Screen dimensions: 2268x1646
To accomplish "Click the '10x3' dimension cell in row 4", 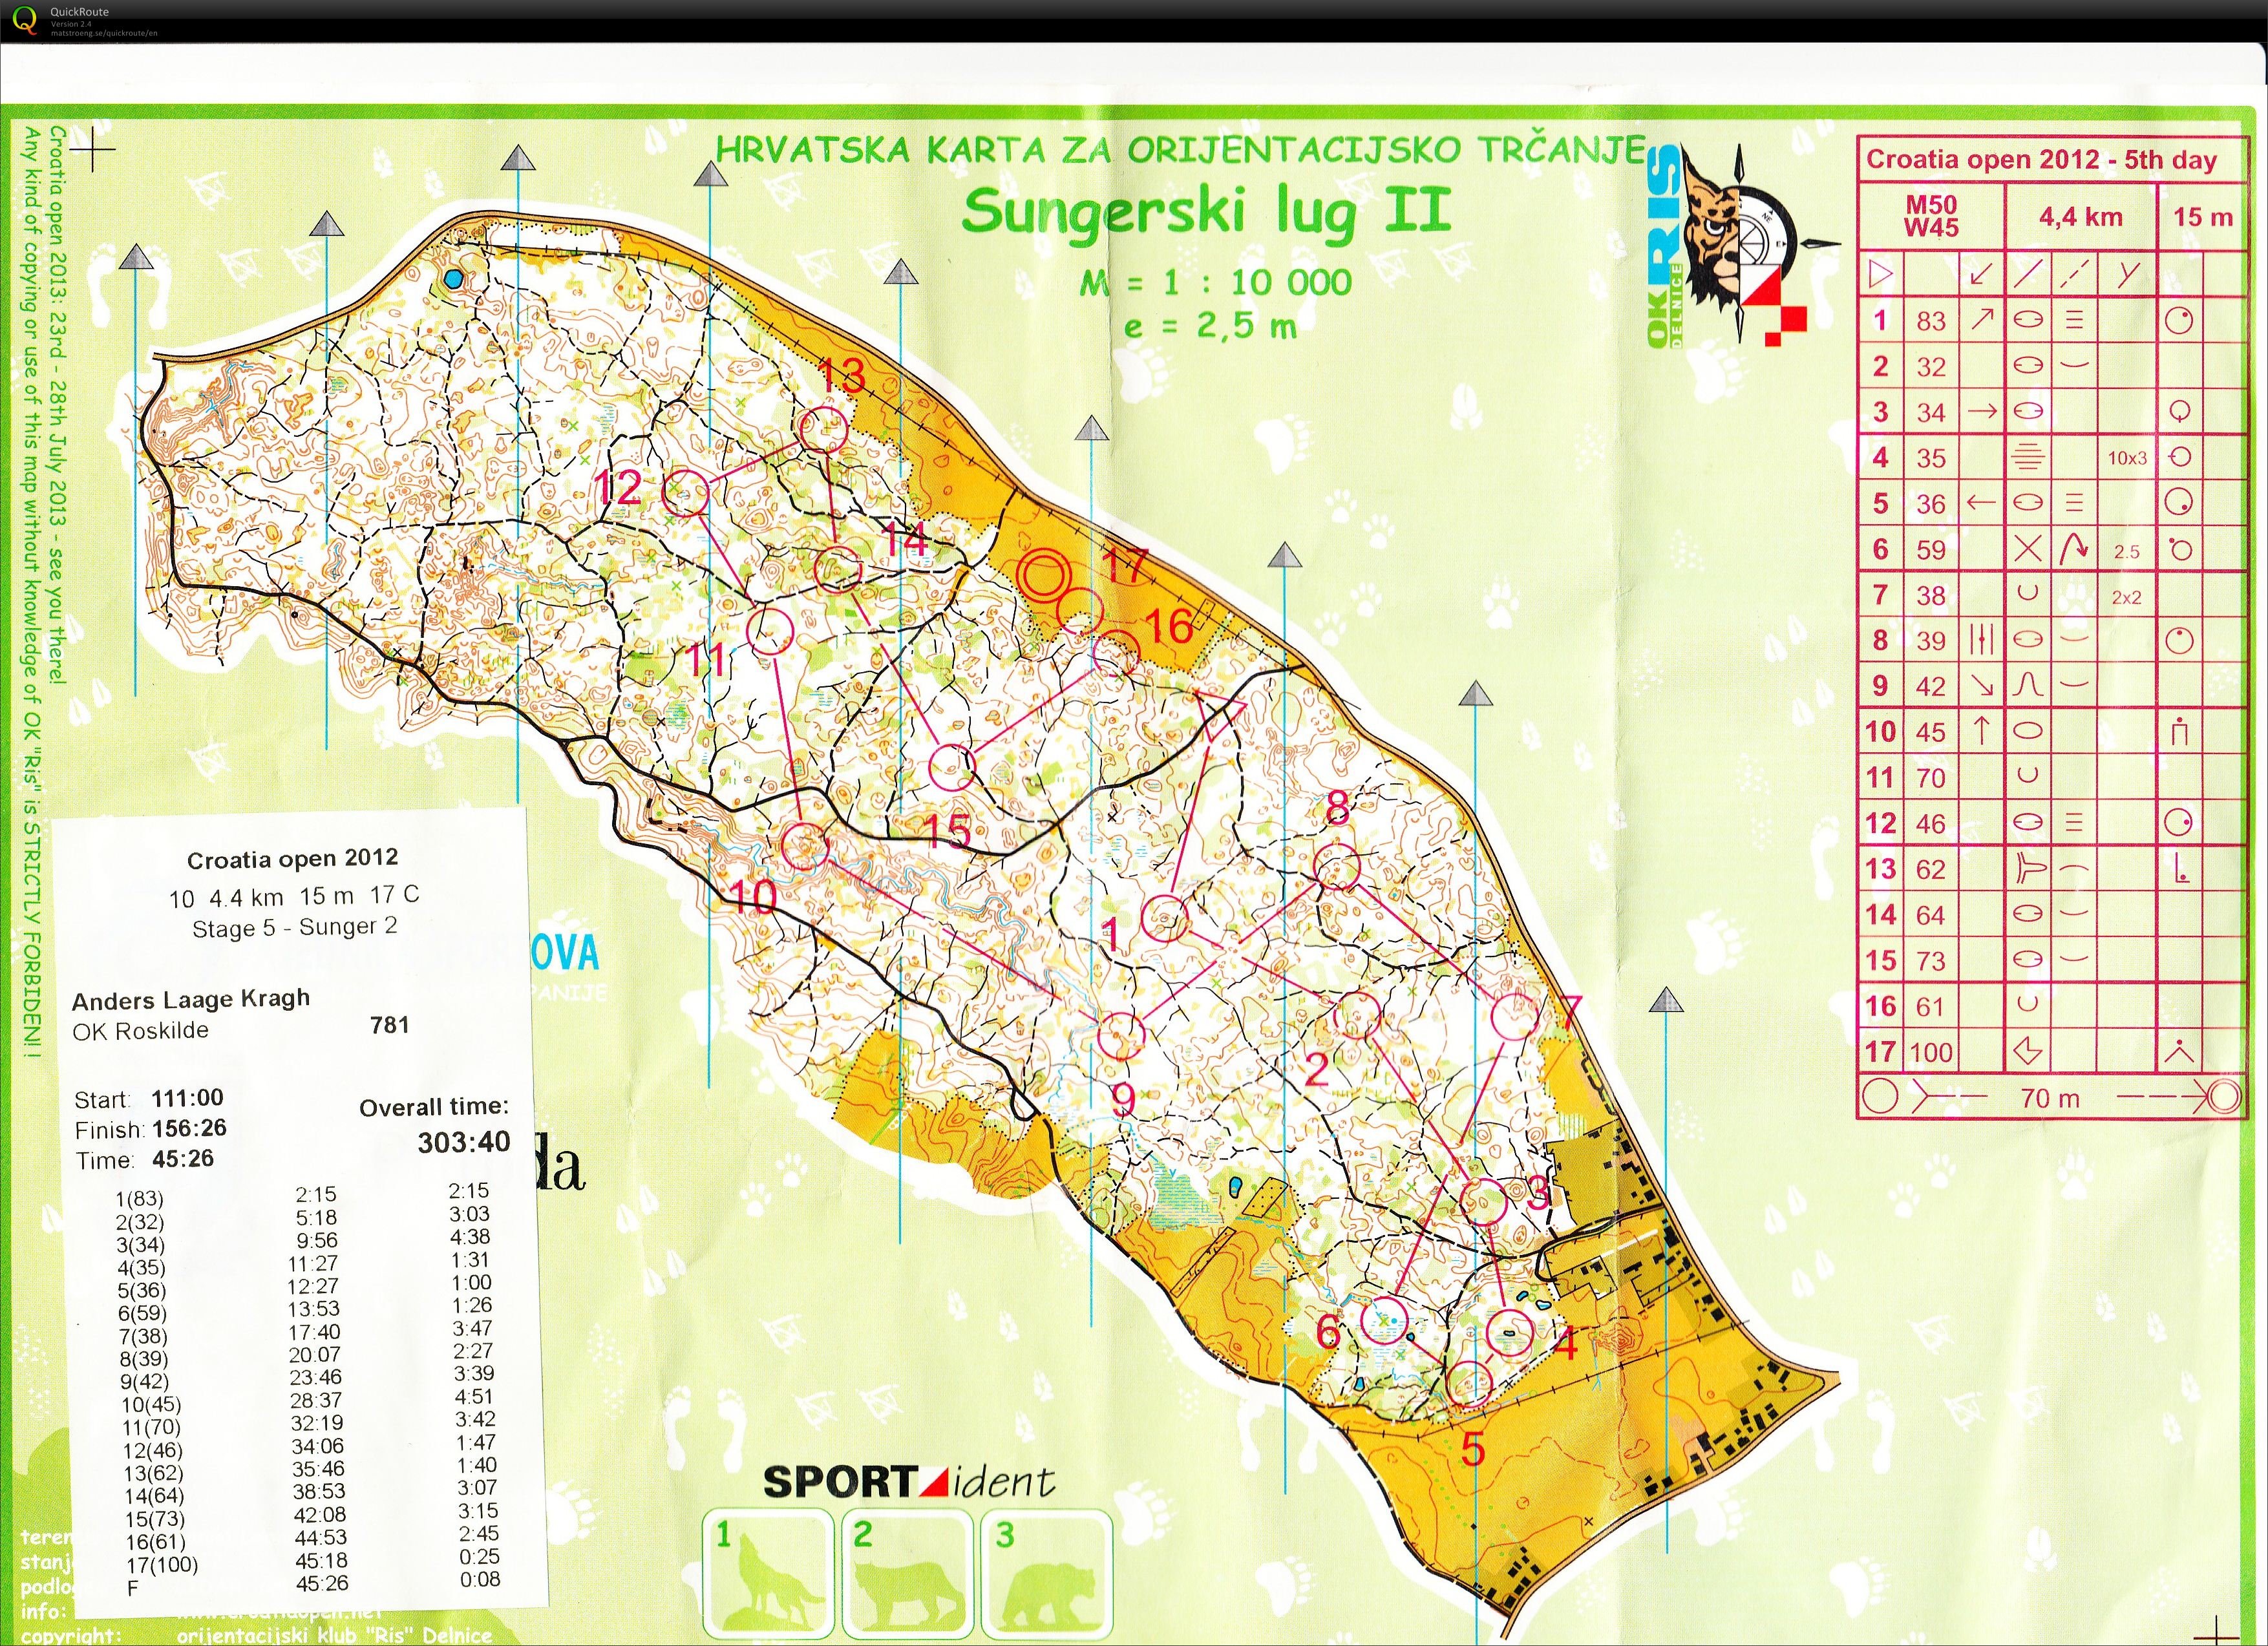I will pyautogui.click(x=2127, y=458).
